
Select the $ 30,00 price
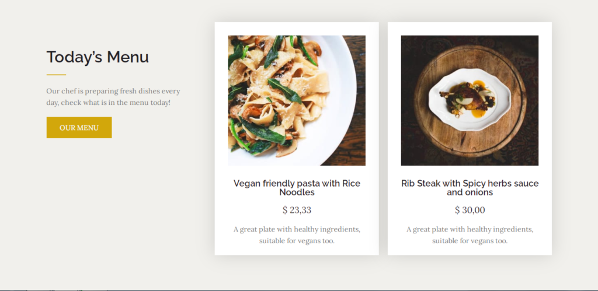tap(470, 210)
